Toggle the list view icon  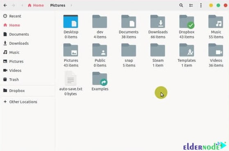pos(191,5)
